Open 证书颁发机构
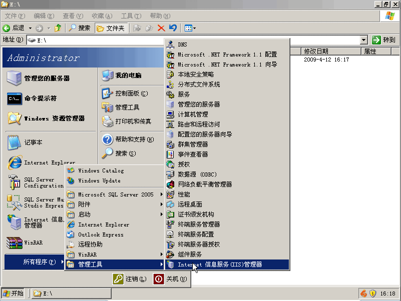 pyautogui.click(x=227, y=214)
